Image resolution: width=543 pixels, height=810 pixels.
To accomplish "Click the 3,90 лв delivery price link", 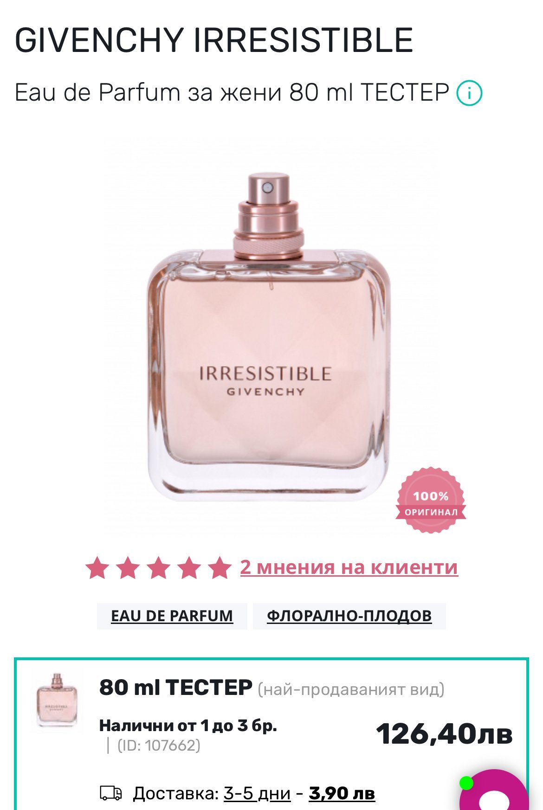I will [342, 793].
